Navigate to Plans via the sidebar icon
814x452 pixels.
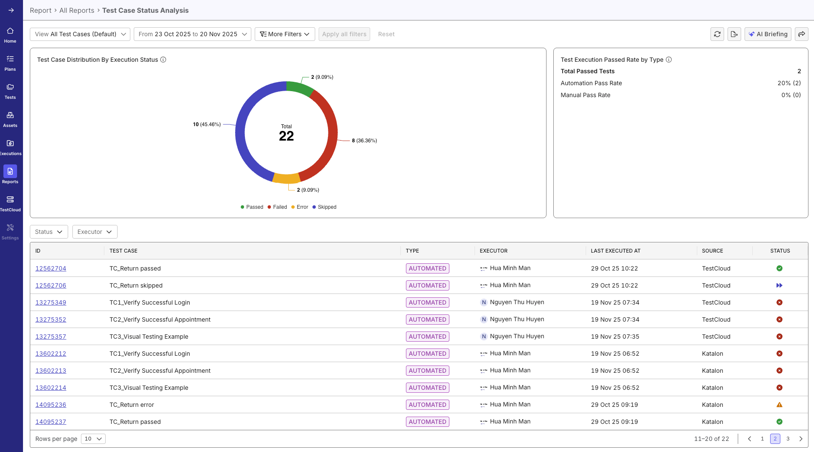10,61
